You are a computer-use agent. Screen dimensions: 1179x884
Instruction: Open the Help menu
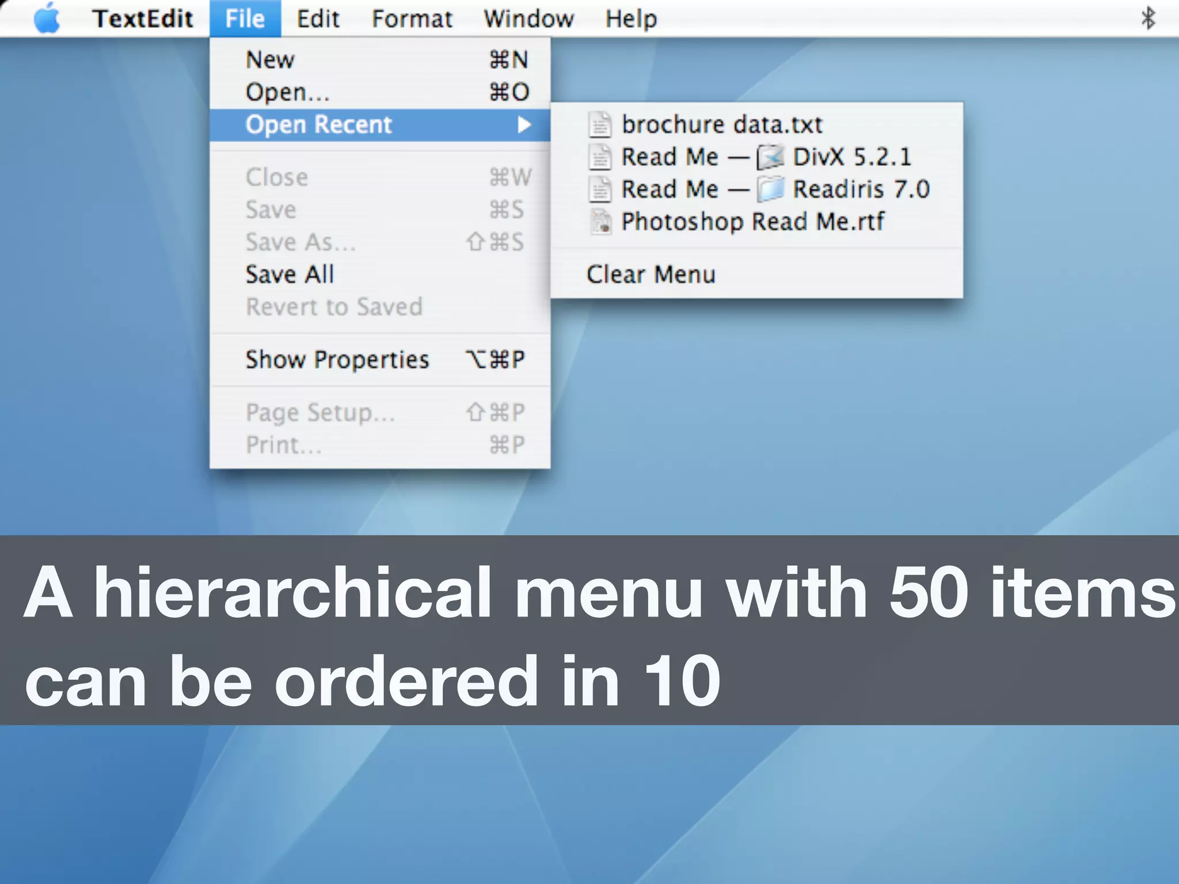[631, 18]
